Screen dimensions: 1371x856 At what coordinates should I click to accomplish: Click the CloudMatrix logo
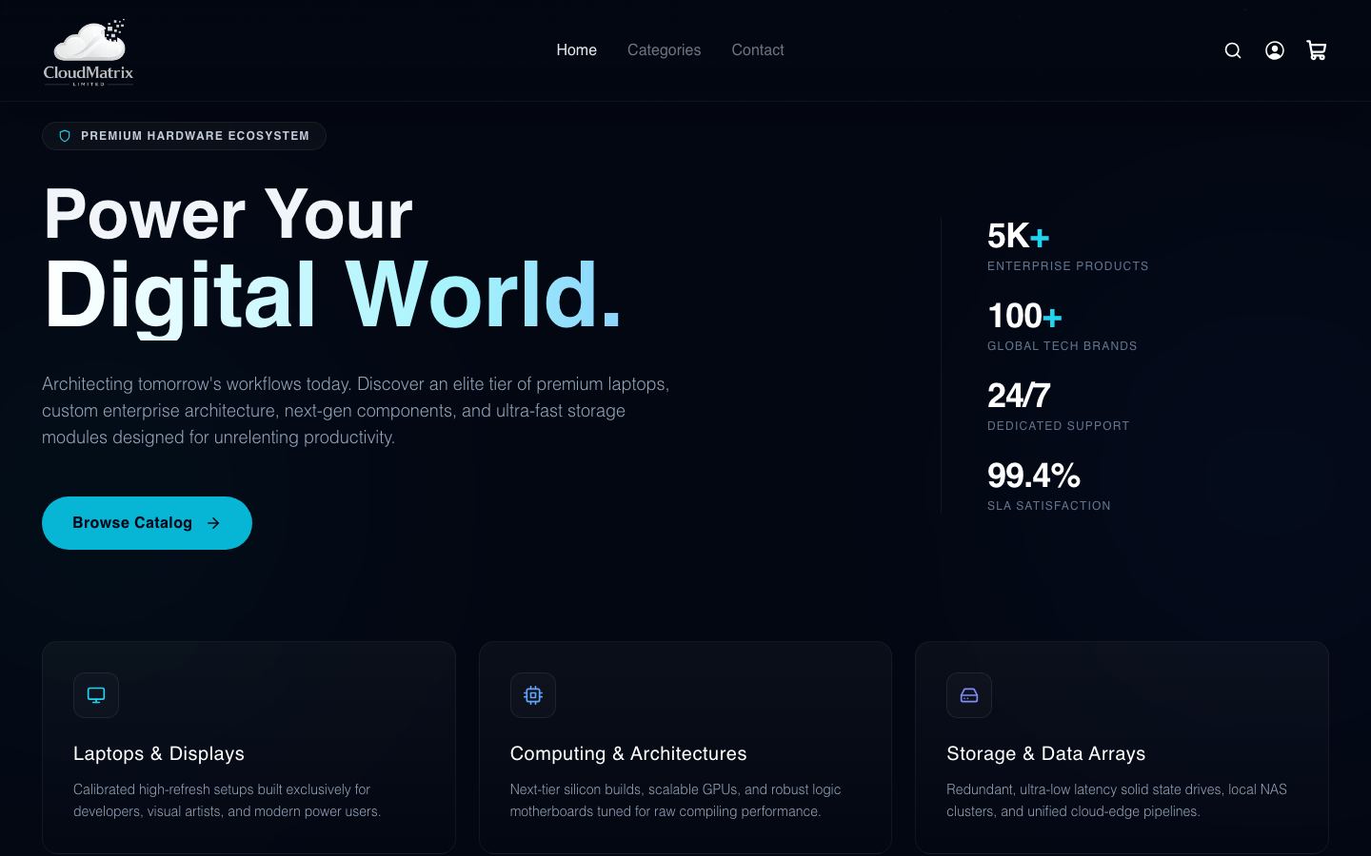pyautogui.click(x=89, y=51)
